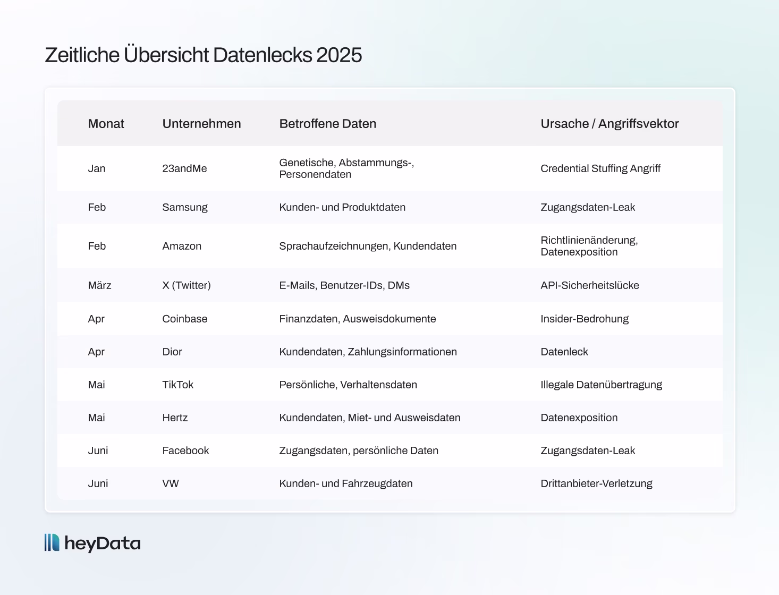The width and height of the screenshot is (779, 595).
Task: Click the 'Betroffene Daten' column header
Action: [x=328, y=124]
